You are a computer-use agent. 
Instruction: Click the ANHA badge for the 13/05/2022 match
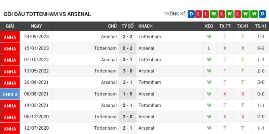pyautogui.click(x=10, y=71)
